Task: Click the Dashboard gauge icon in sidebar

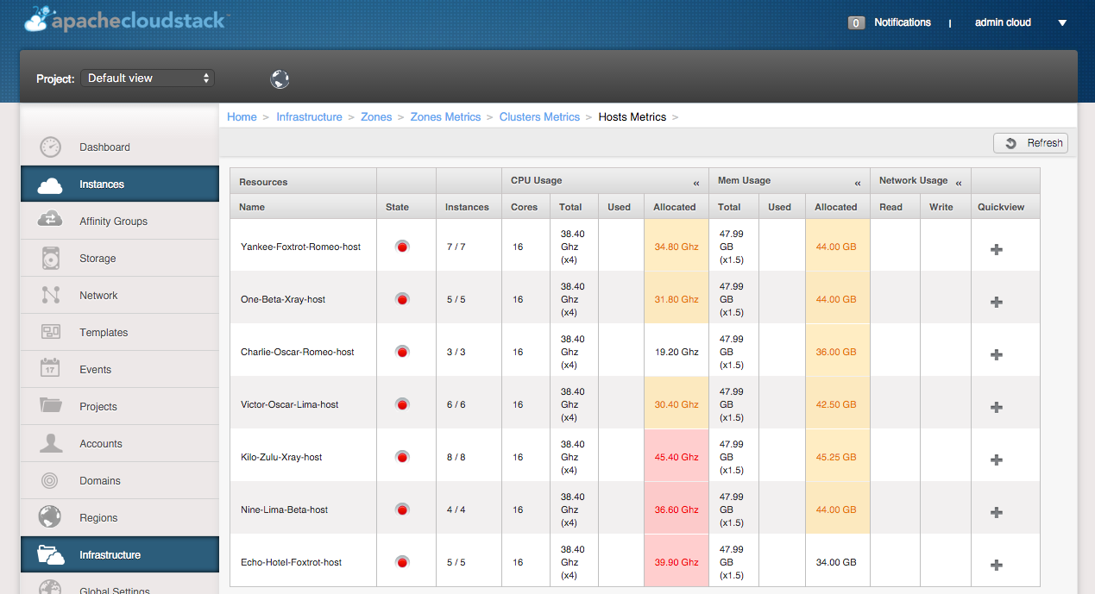Action: [50, 147]
